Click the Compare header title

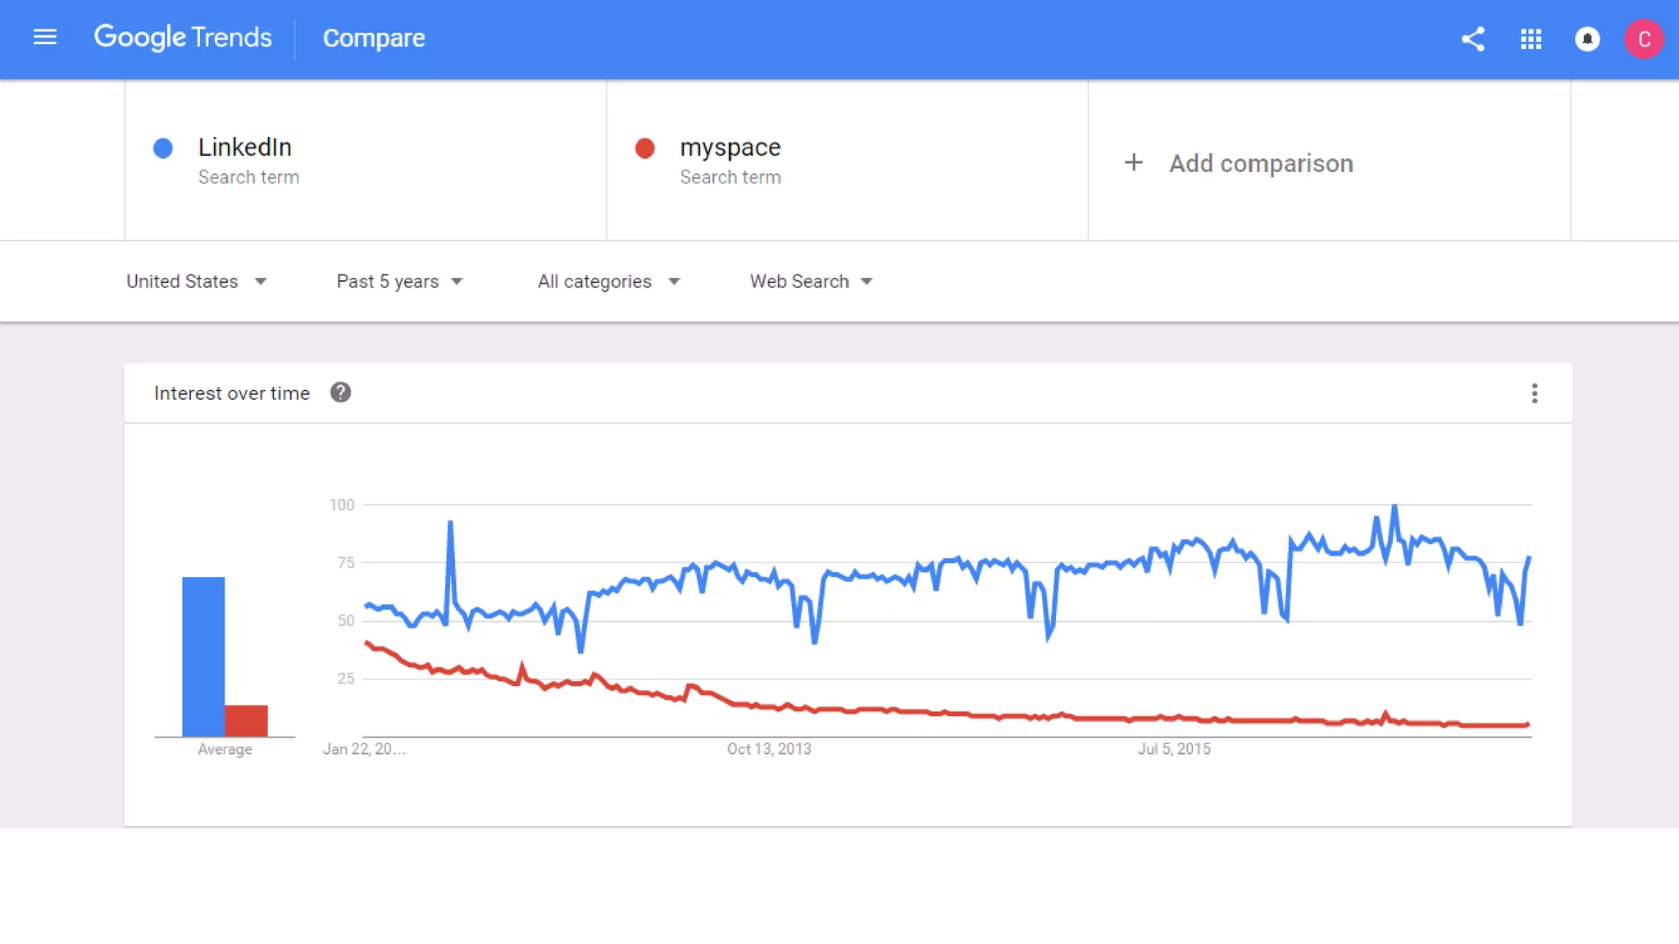pyautogui.click(x=373, y=38)
